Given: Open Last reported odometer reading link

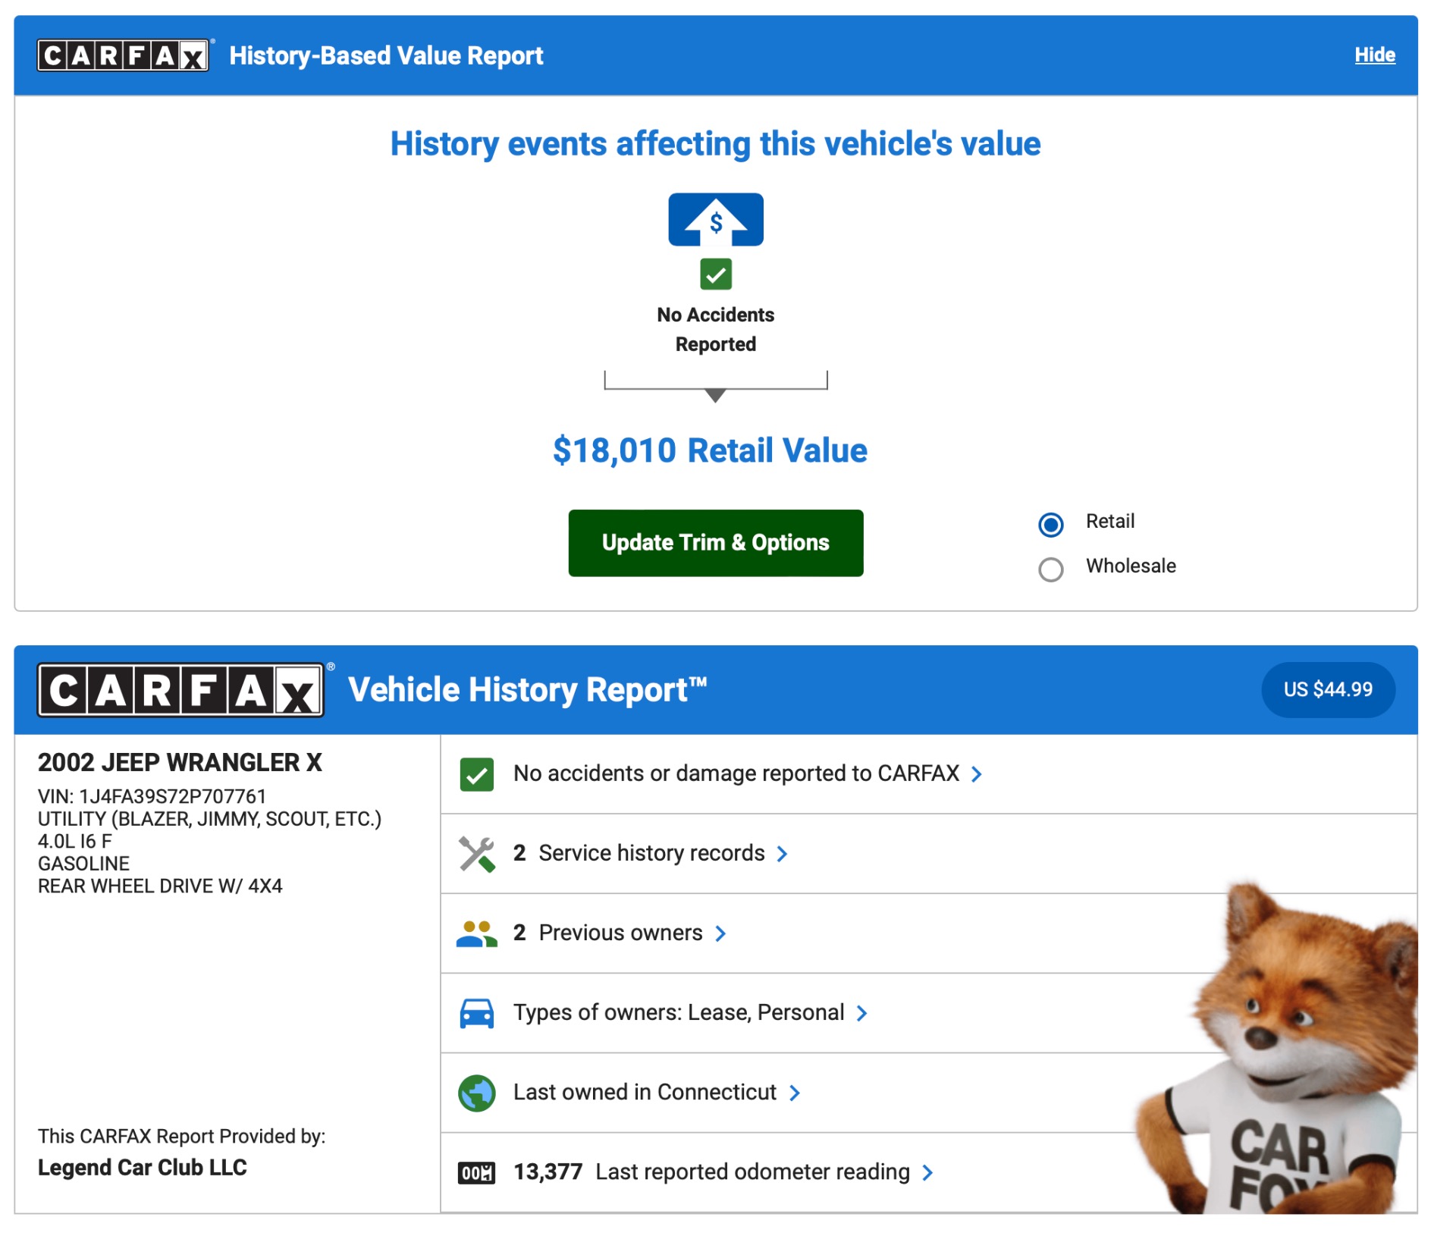Looking at the screenshot, I should pyautogui.click(x=752, y=1172).
